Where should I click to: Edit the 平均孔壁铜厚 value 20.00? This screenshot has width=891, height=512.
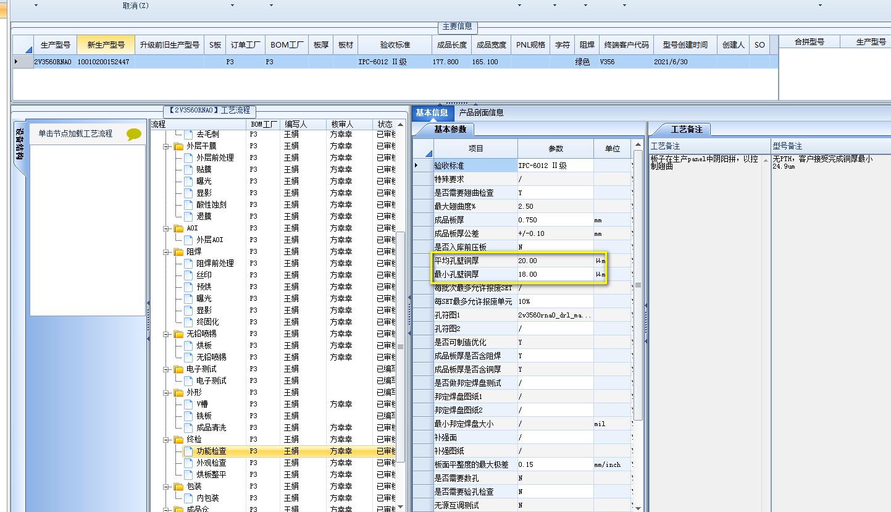tap(555, 261)
